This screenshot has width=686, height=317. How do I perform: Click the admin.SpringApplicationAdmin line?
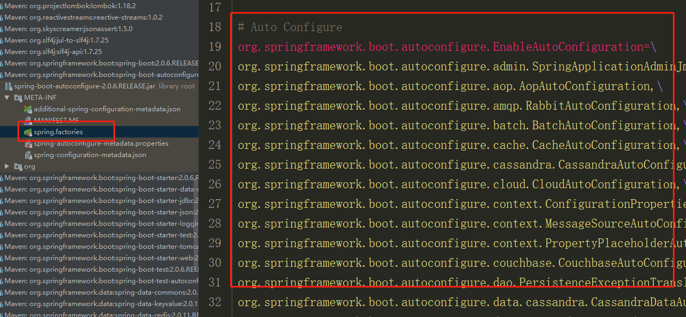(462, 67)
